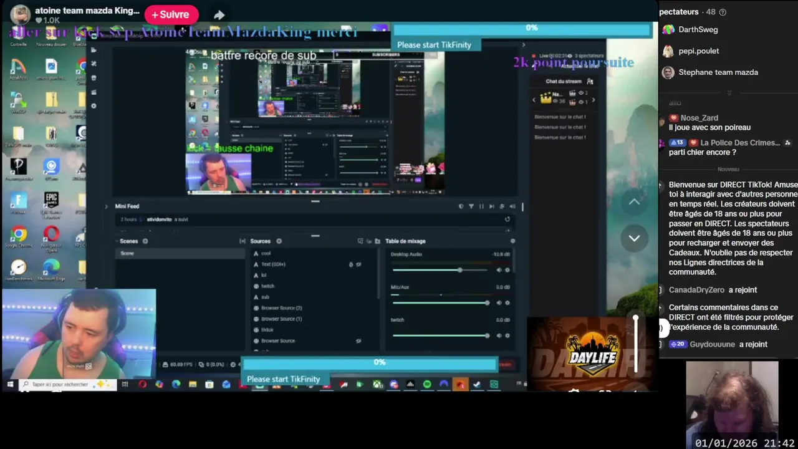Click the Windows taskbar search box

(x=68, y=384)
